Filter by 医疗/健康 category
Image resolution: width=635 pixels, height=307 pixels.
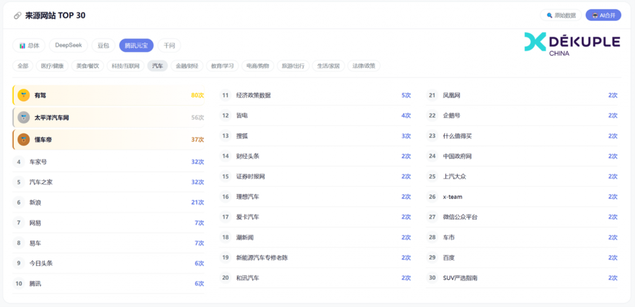[52, 66]
